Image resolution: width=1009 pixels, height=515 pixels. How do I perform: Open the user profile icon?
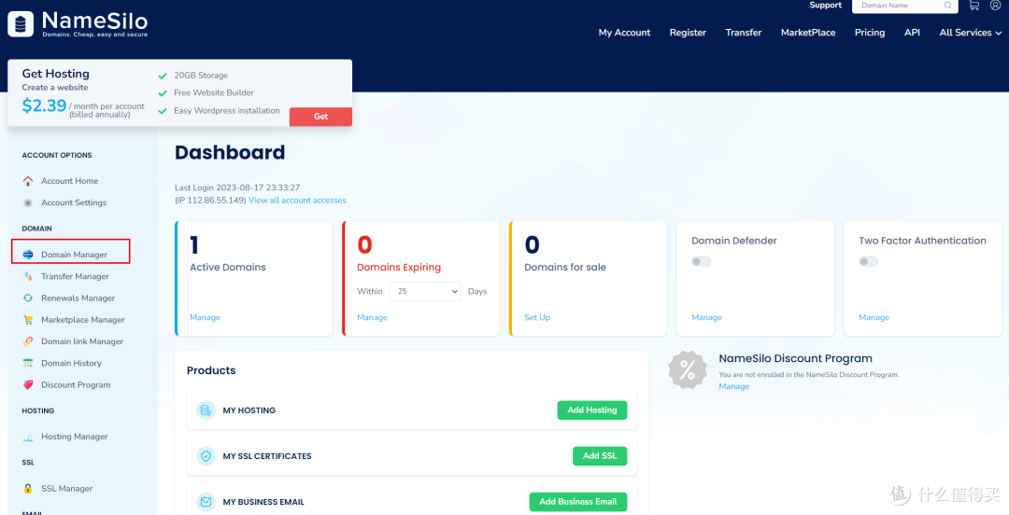tap(996, 6)
